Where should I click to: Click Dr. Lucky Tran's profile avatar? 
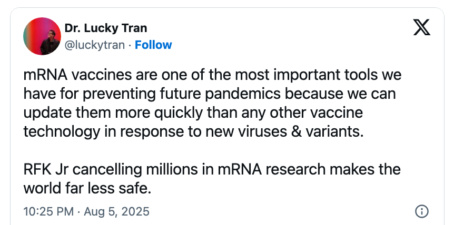click(42, 36)
